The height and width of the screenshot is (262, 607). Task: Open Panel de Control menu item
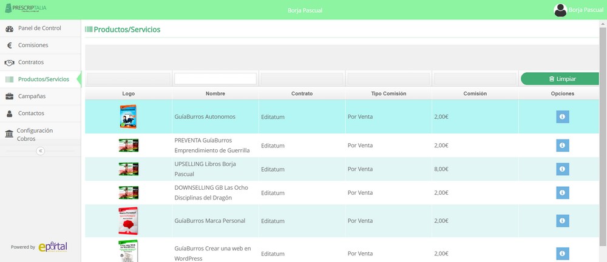(x=39, y=29)
